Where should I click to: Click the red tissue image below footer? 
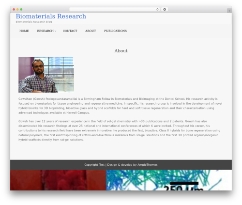pyautogui.click(x=58, y=180)
